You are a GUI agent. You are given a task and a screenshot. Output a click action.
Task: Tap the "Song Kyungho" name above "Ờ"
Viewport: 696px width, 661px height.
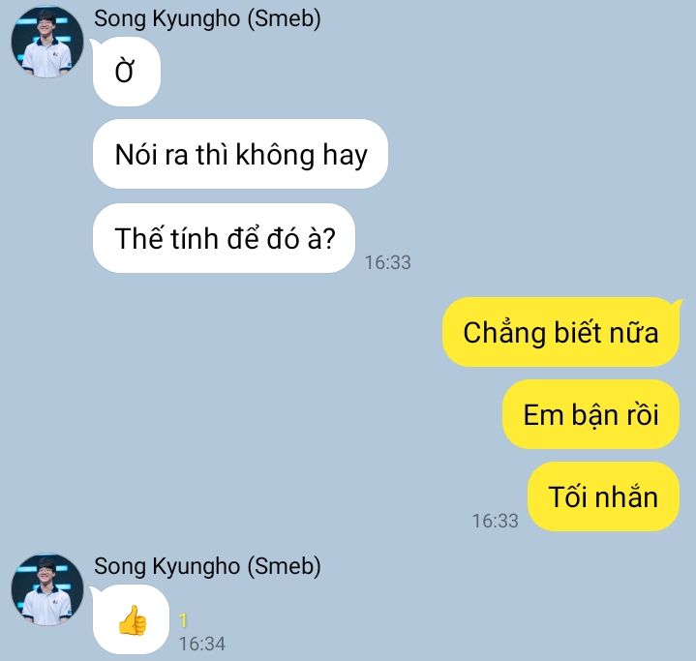166,19
